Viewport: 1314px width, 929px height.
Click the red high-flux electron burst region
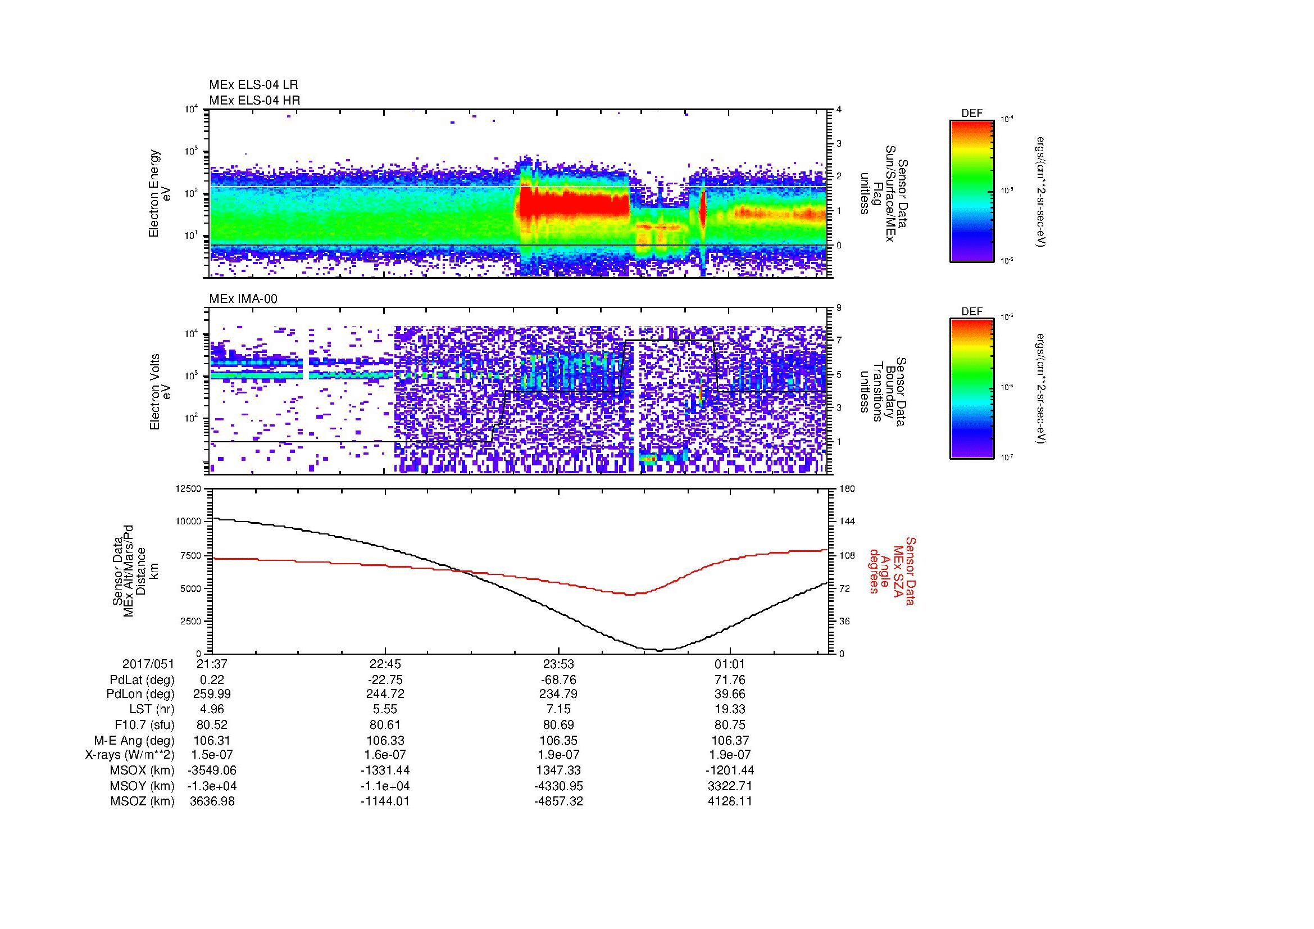click(x=572, y=205)
